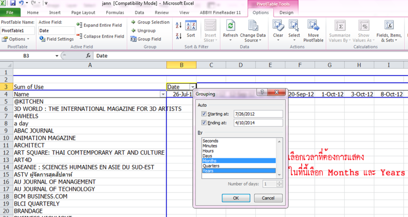The height and width of the screenshot is (217, 408).
Task: Click Change Data Source
Action: point(253,31)
